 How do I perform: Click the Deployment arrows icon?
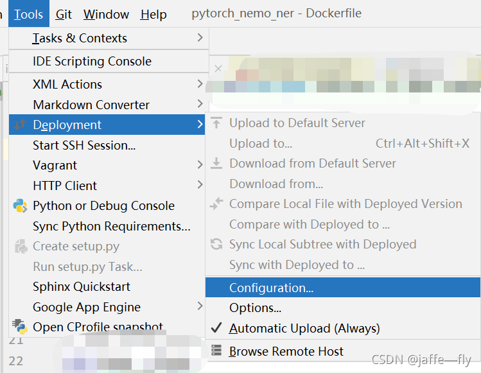tap(20, 125)
